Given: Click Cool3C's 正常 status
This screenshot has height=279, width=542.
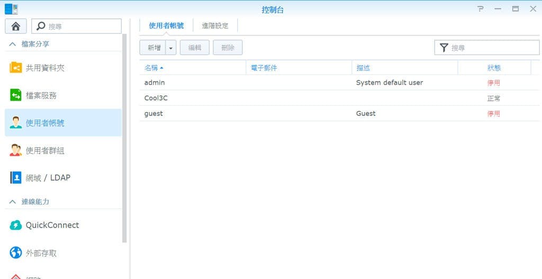Looking at the screenshot, I should click(494, 98).
